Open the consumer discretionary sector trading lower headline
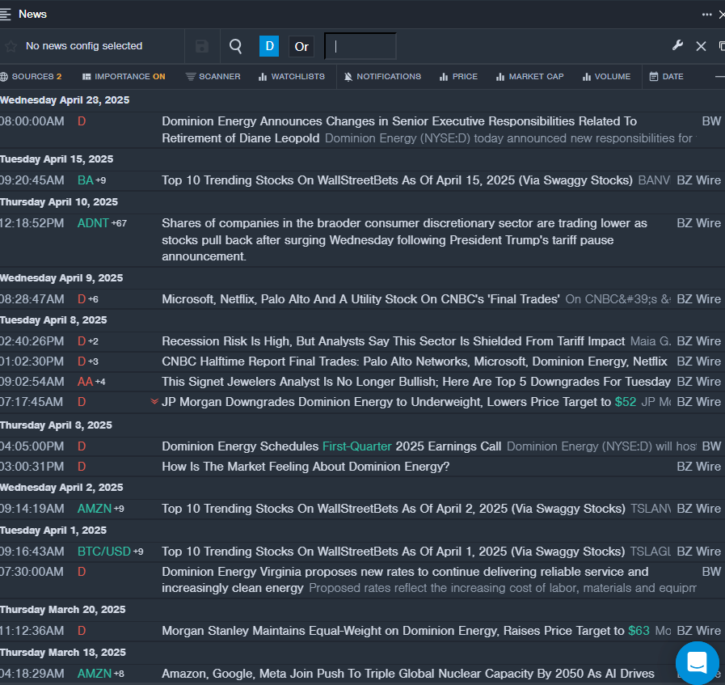 (405, 239)
